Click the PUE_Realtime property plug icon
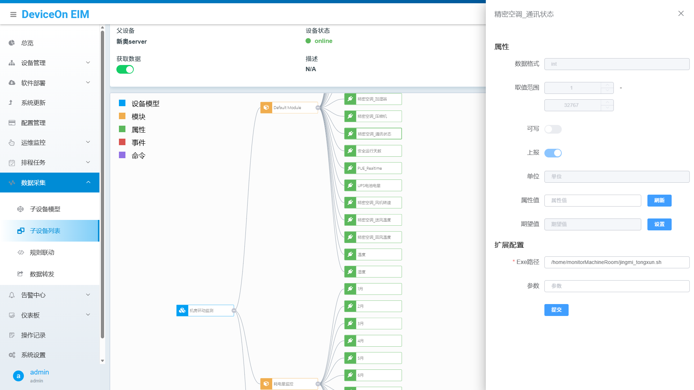 click(x=350, y=168)
